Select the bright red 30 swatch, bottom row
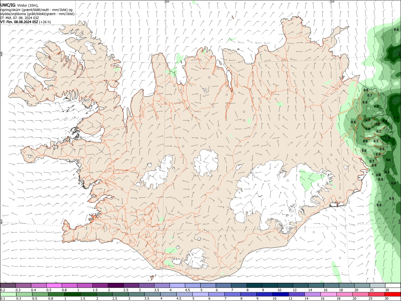401x301 pixels. pyautogui.click(x=393, y=294)
